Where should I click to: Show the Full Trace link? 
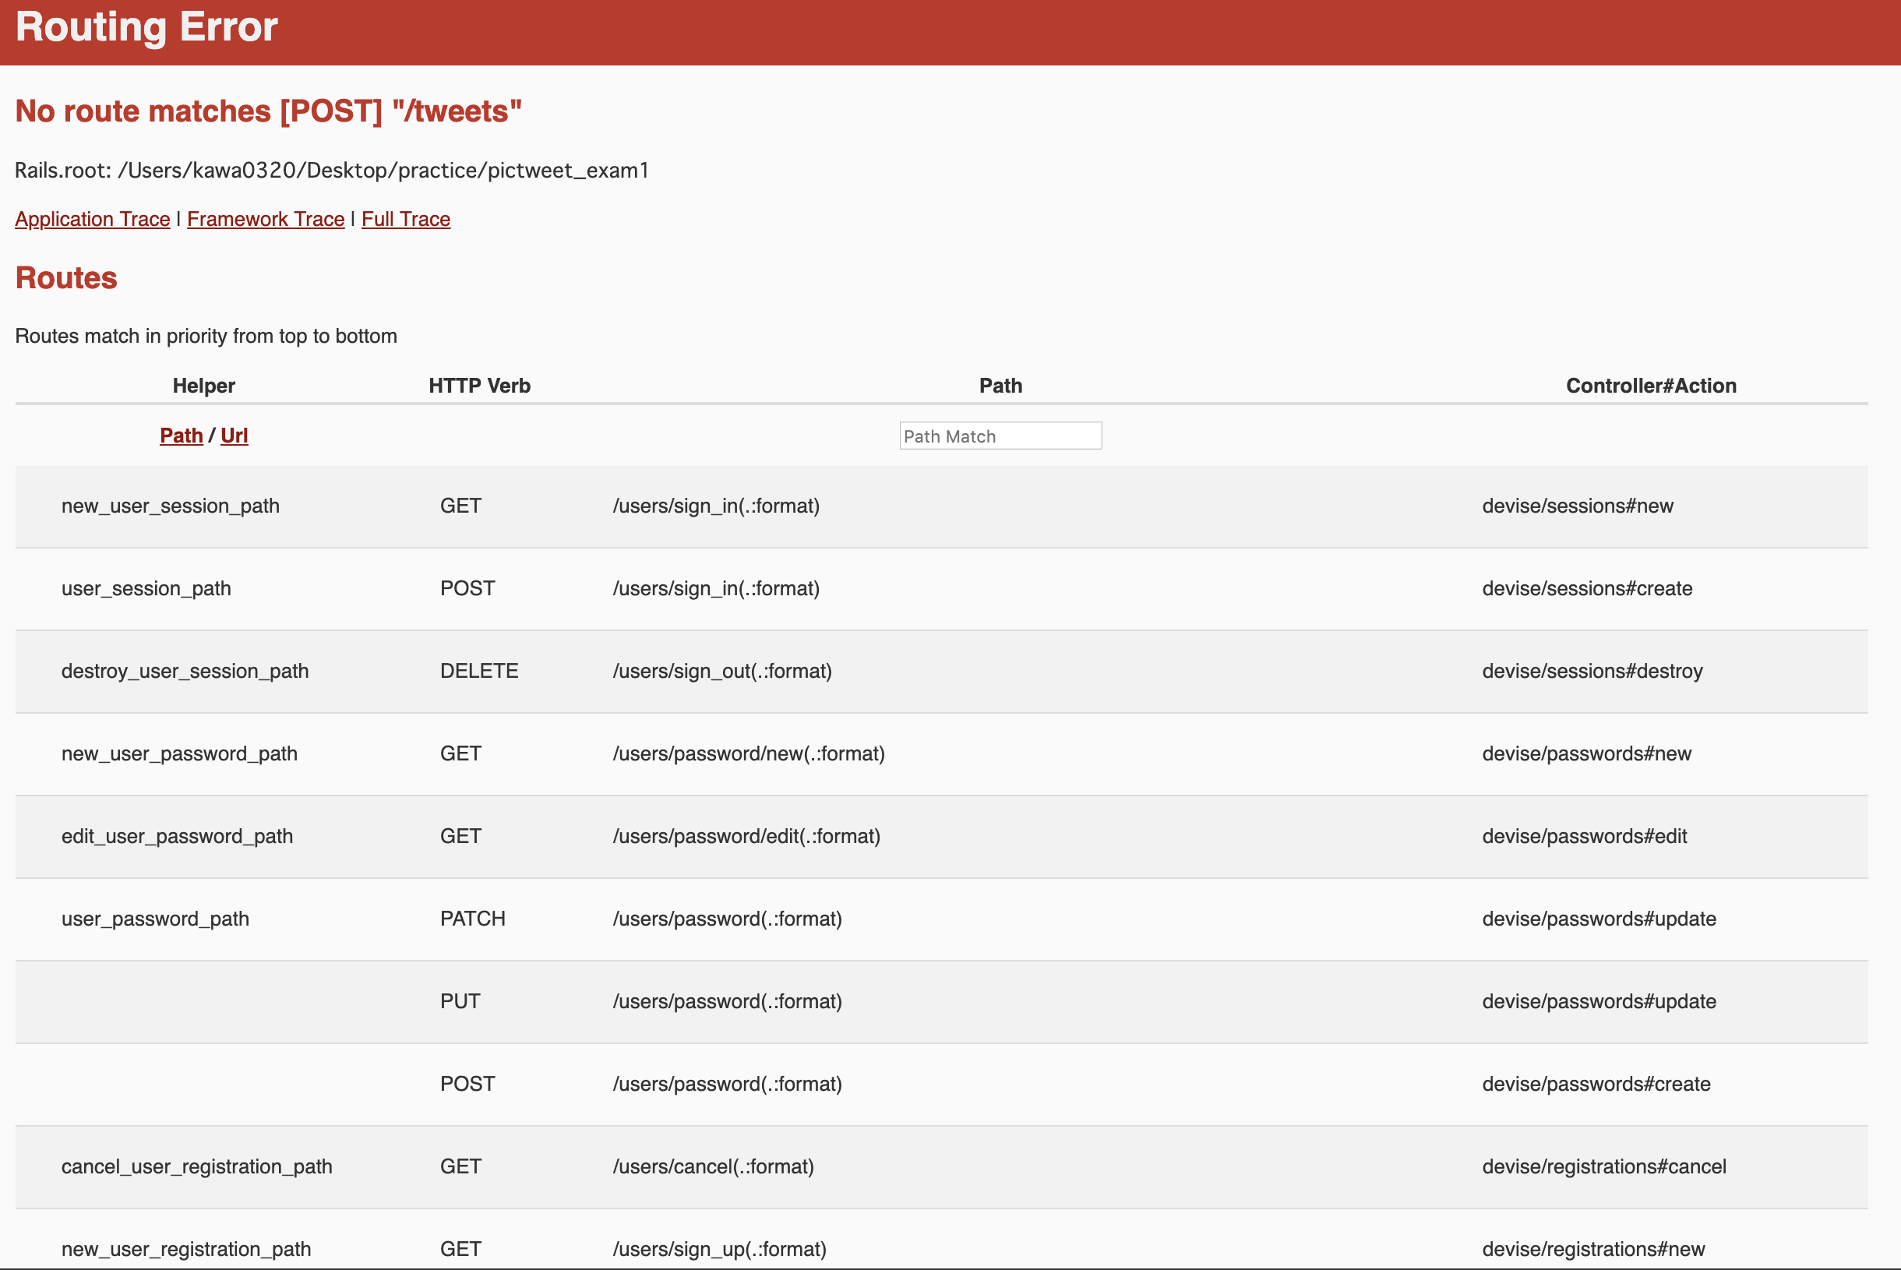(406, 219)
